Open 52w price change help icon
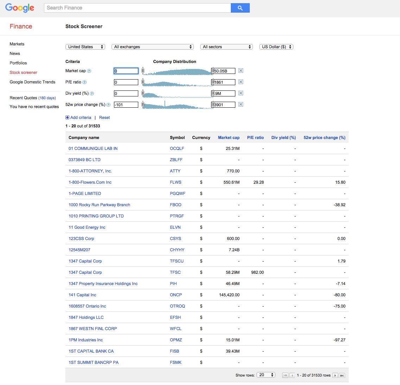This screenshot has width=400, height=385. coord(108,105)
